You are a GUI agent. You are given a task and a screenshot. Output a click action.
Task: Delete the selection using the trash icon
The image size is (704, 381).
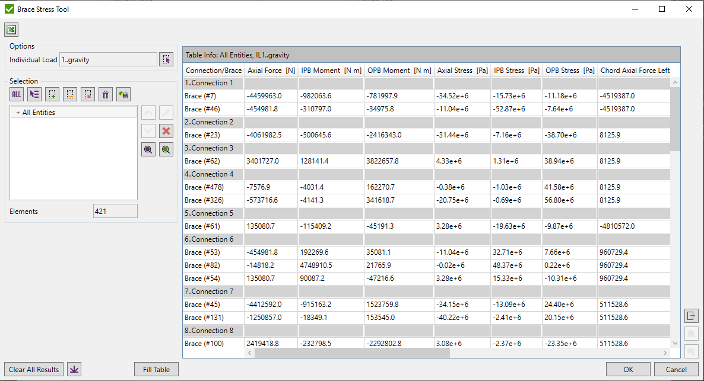pyautogui.click(x=105, y=94)
